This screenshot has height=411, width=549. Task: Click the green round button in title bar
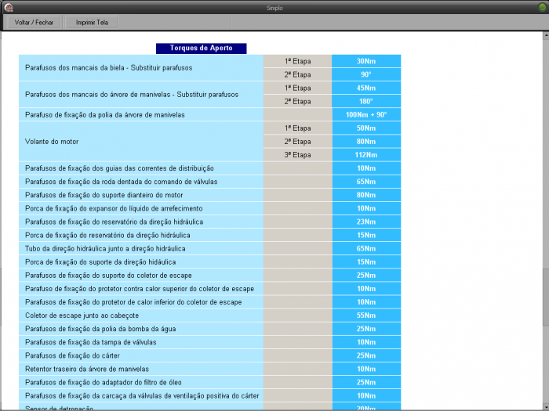[x=541, y=7]
